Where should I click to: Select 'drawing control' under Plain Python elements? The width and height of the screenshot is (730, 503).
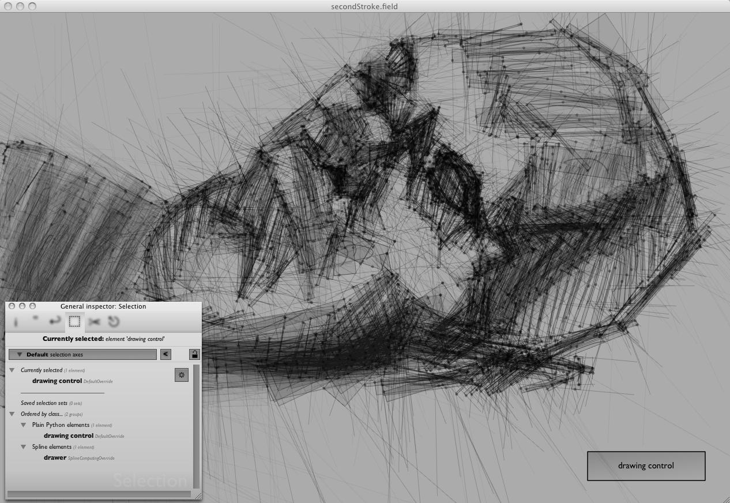click(69, 436)
